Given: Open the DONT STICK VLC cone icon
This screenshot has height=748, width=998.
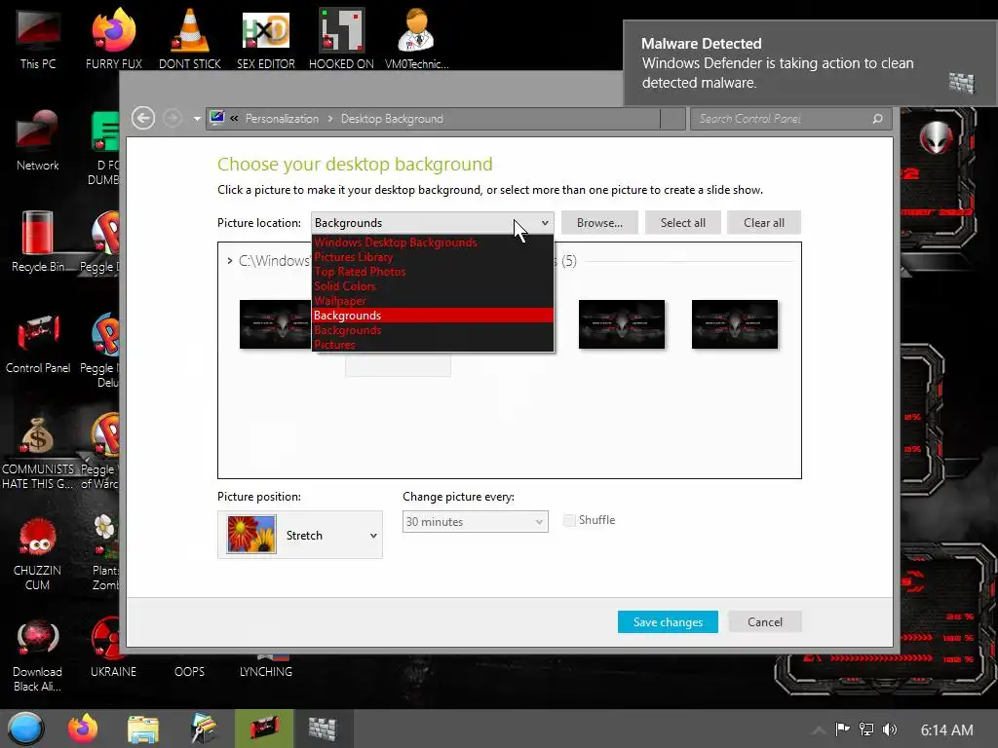Looking at the screenshot, I should tap(190, 38).
